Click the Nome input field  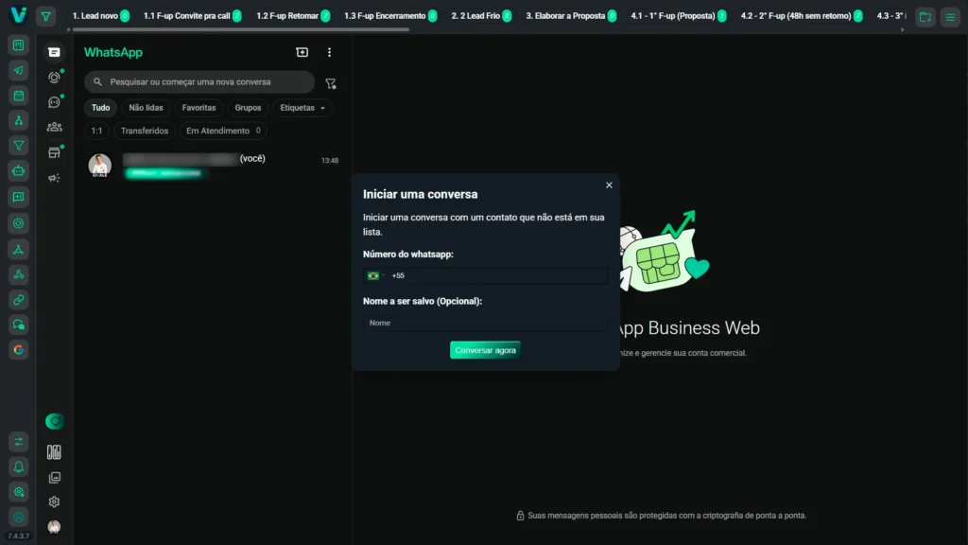(485, 323)
